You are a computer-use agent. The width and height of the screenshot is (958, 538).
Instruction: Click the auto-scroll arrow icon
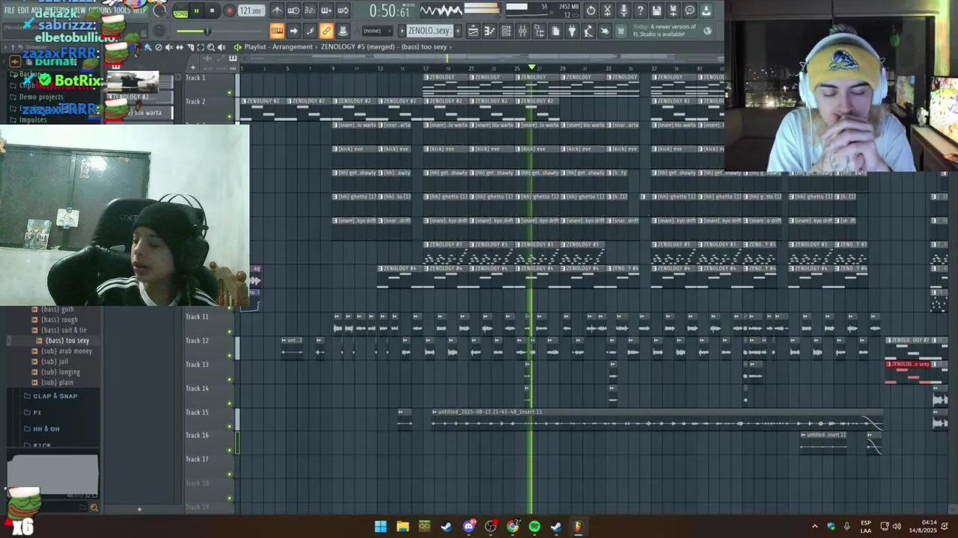[x=293, y=31]
